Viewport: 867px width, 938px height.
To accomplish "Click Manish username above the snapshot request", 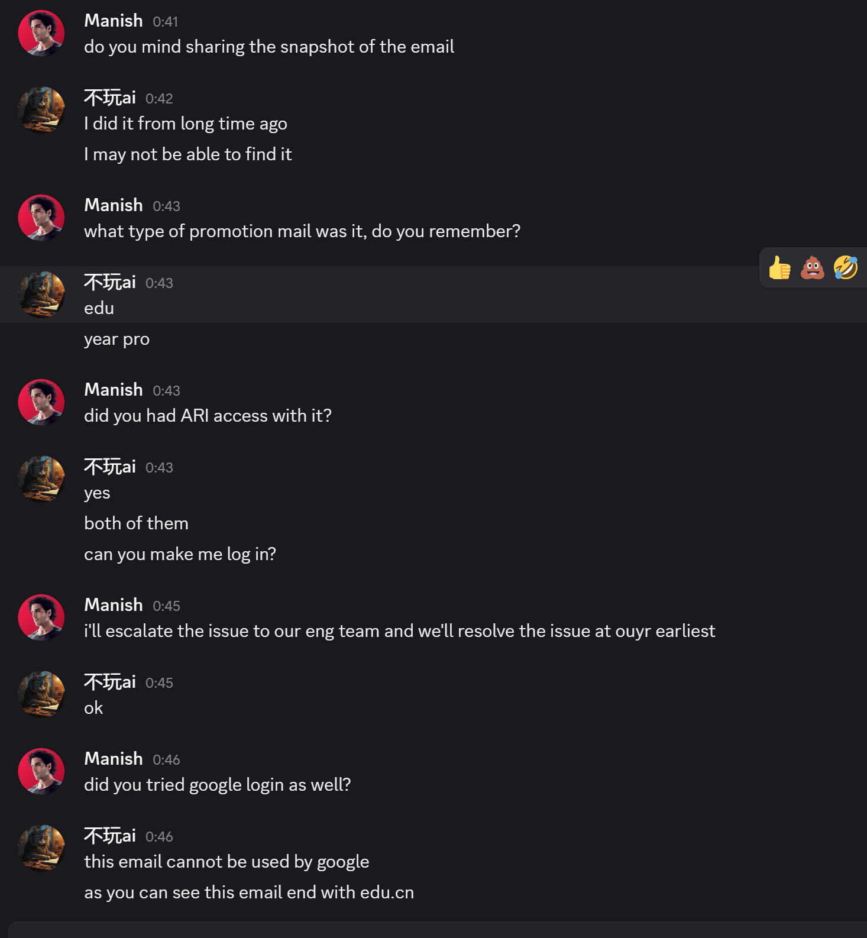I will (114, 21).
